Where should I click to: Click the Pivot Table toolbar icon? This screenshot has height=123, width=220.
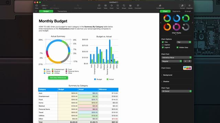pyautogui.click(x=78, y=5)
